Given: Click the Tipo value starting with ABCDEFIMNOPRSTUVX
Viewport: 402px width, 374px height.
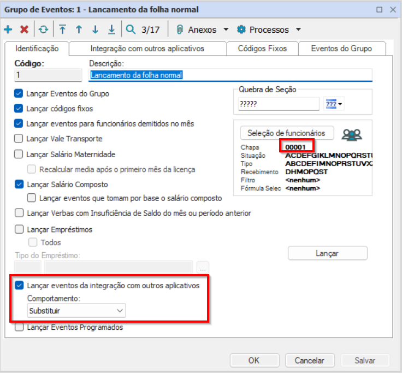Looking at the screenshot, I should coord(329,164).
